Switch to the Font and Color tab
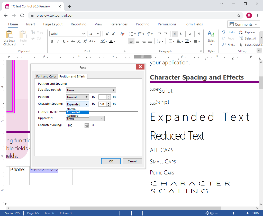 pyautogui.click(x=46, y=76)
